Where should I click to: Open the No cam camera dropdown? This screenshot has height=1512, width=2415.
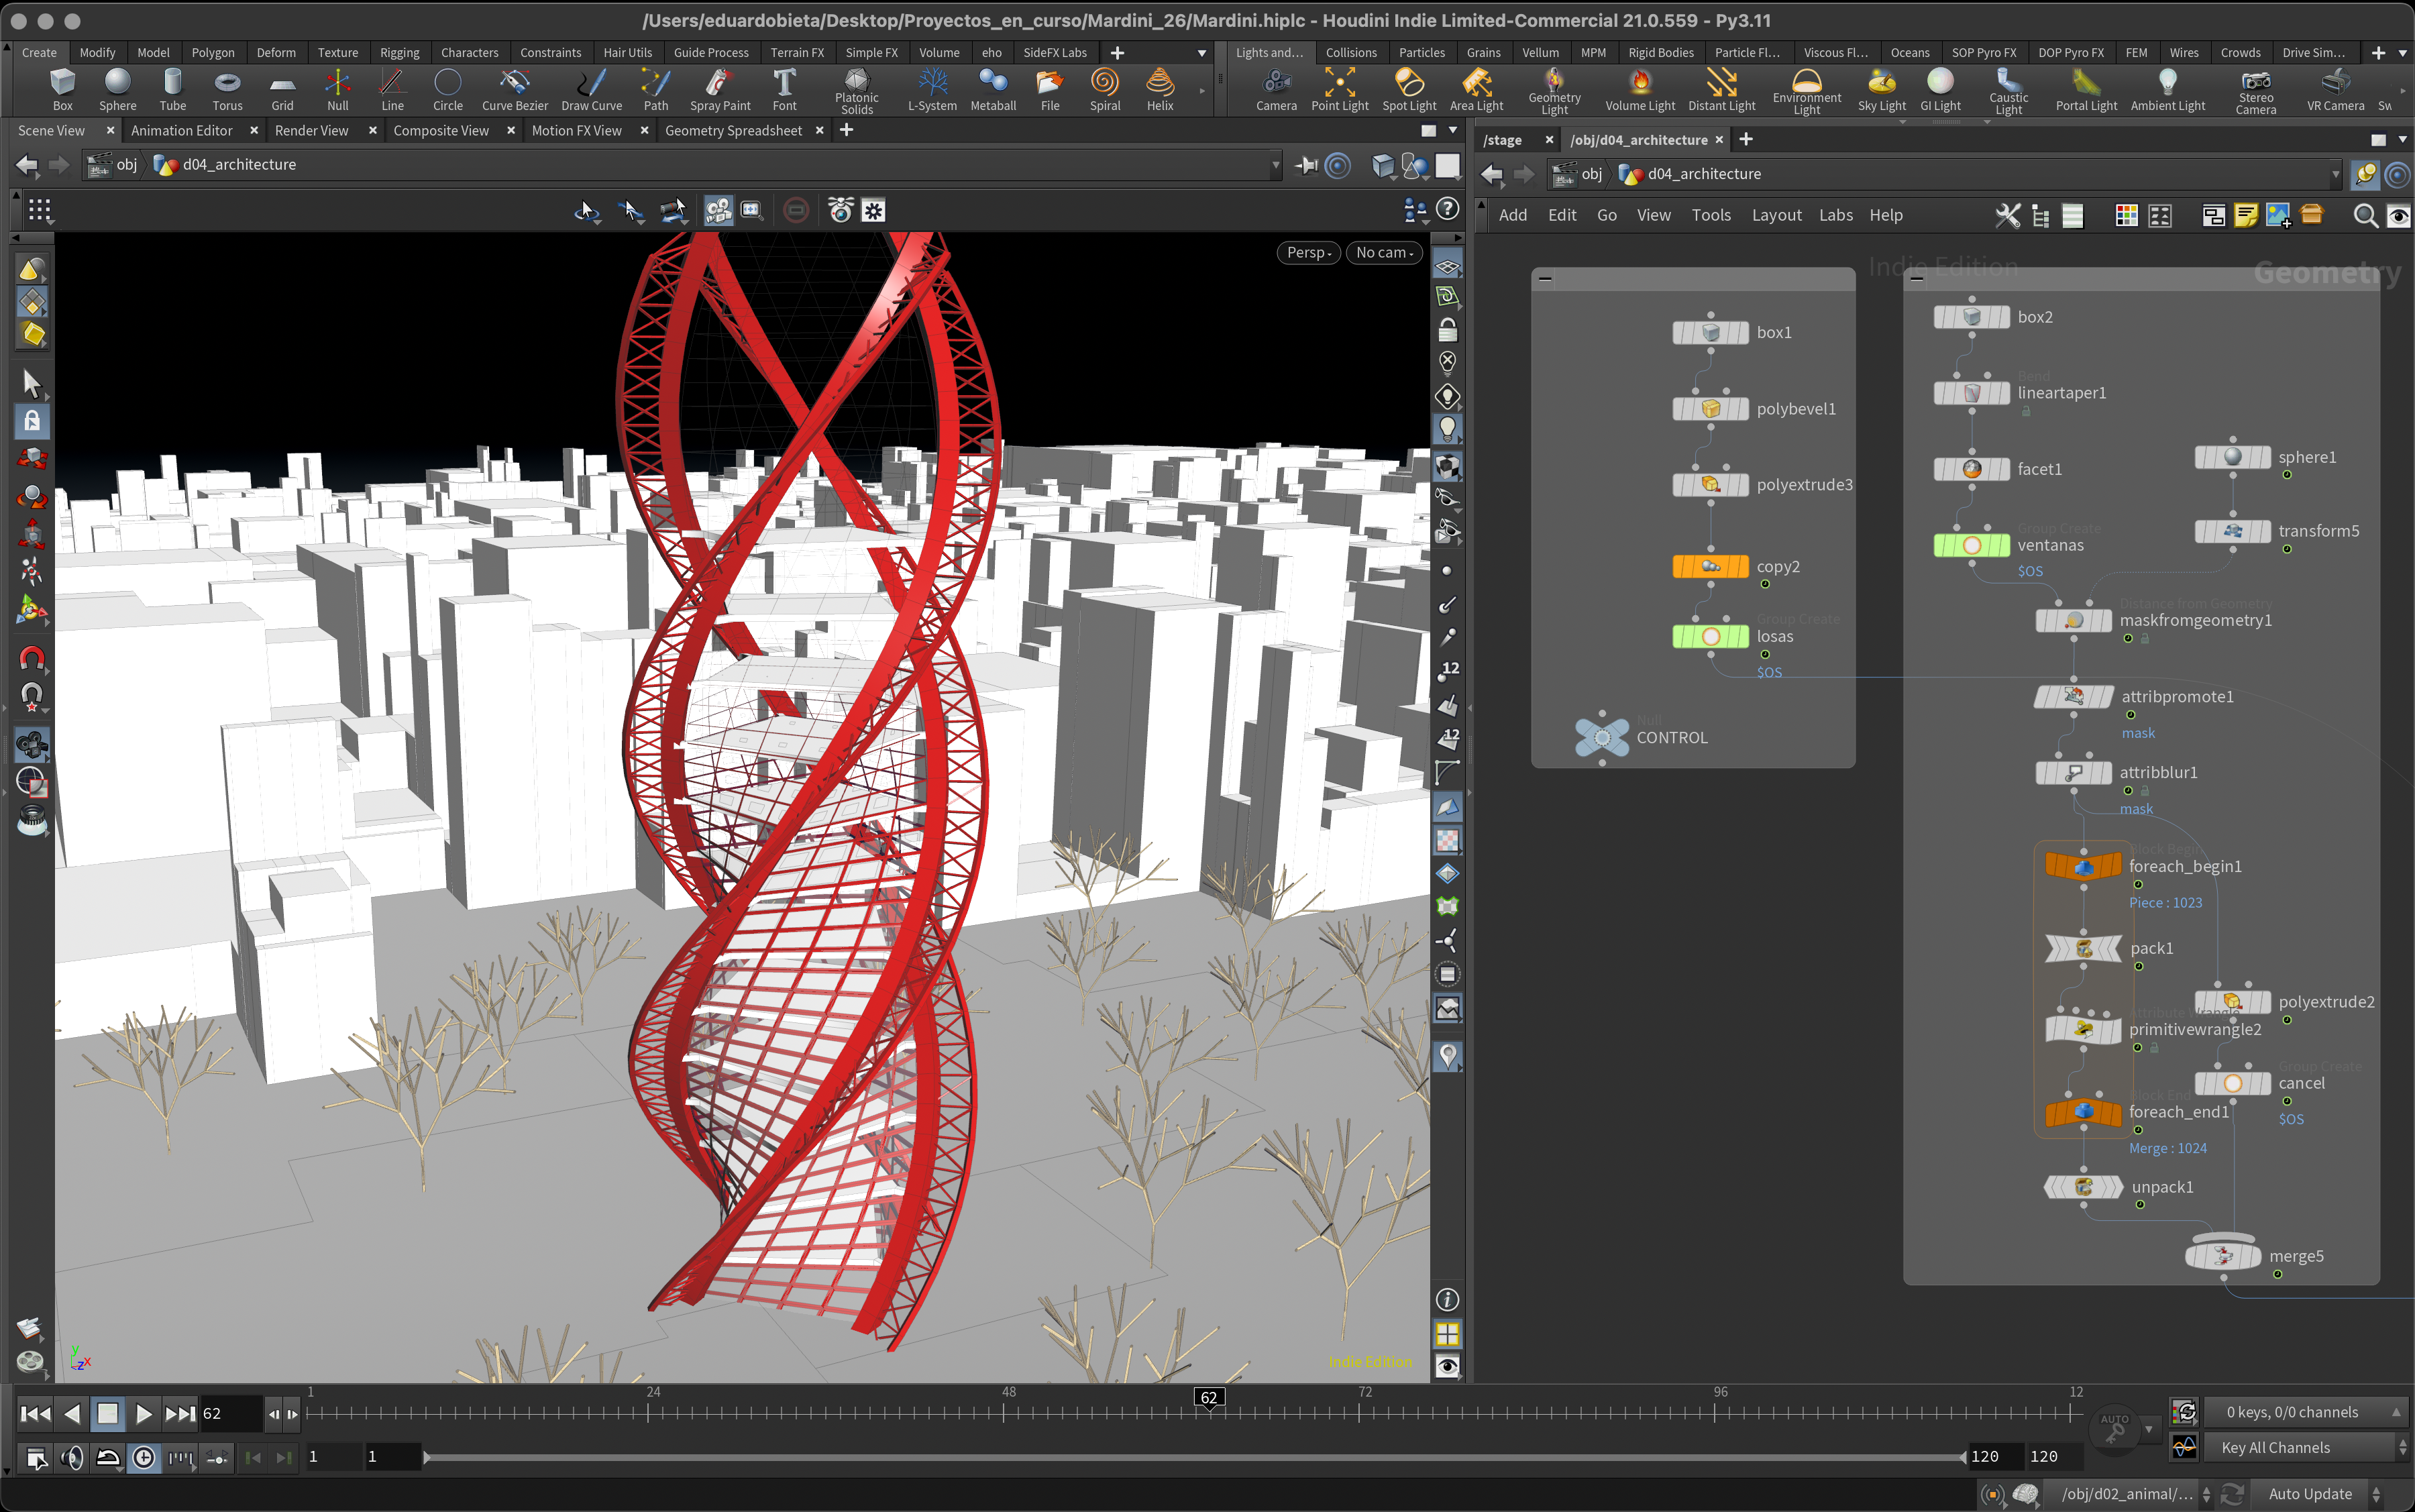tap(1384, 253)
